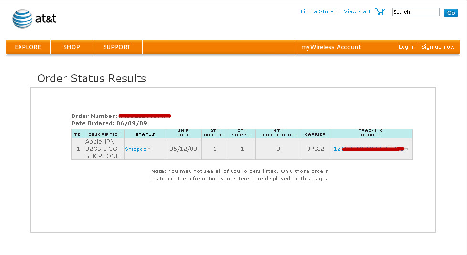Click the Go search button
Image resolution: width=467 pixels, height=255 pixels.
click(451, 13)
